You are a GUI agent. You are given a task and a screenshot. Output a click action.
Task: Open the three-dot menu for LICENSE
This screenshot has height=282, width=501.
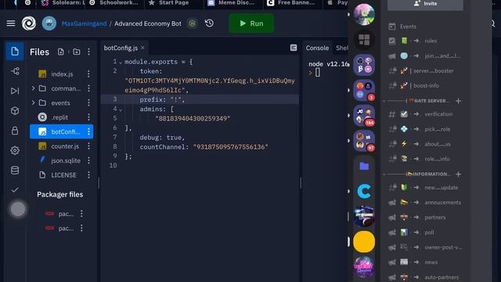click(x=88, y=175)
